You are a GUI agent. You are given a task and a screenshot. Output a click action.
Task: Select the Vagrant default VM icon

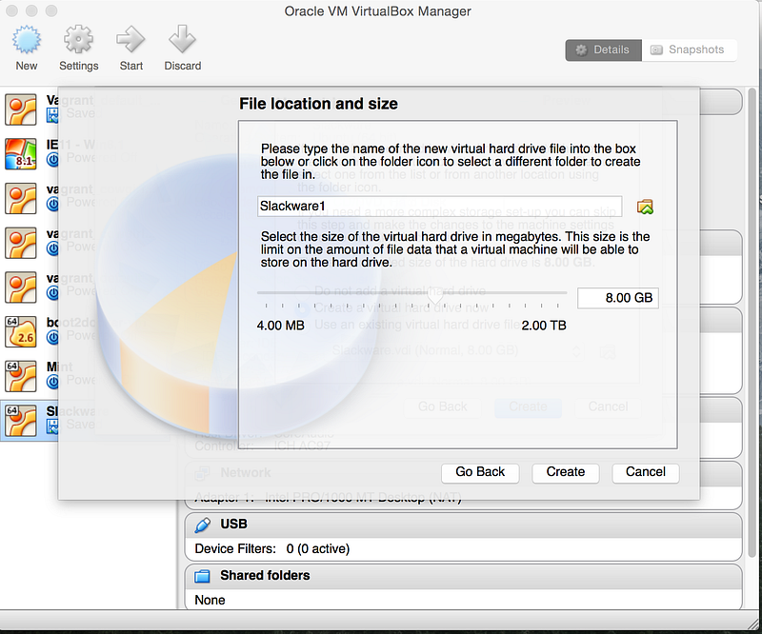[x=20, y=109]
